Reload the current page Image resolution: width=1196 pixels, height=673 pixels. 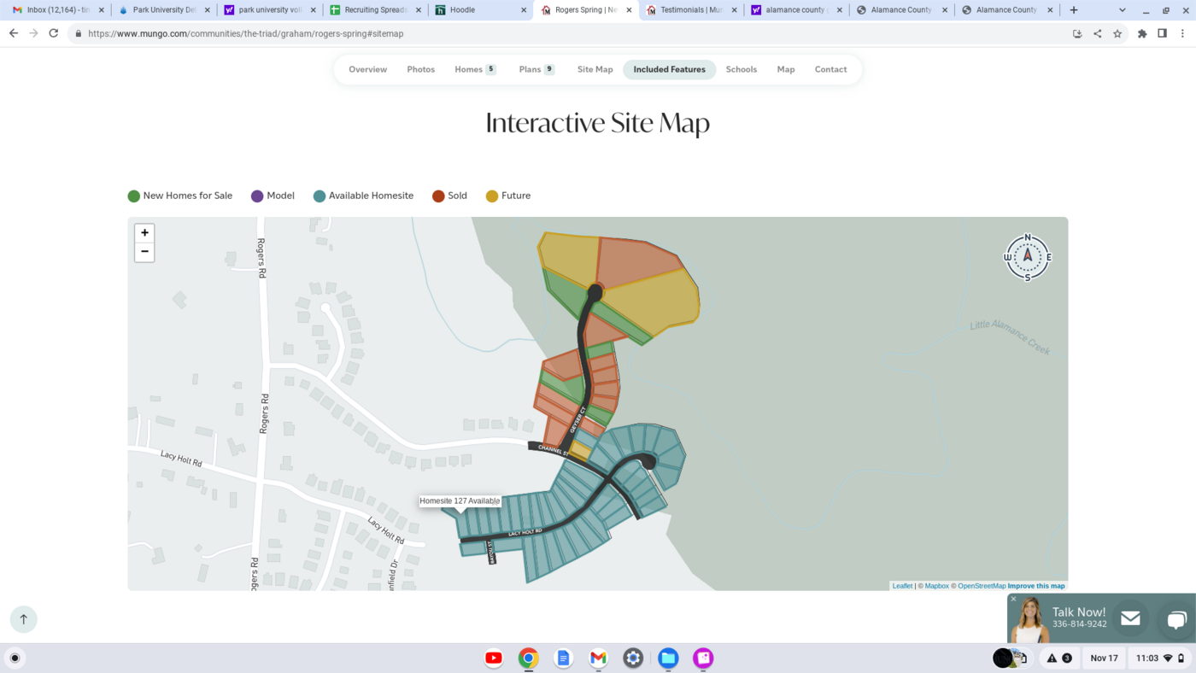(x=53, y=33)
